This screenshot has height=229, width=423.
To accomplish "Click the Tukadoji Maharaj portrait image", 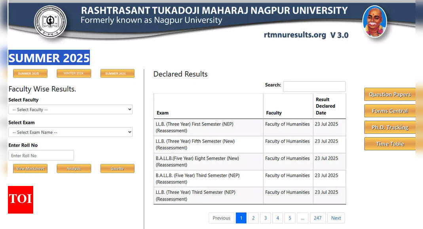I will tap(374, 22).
